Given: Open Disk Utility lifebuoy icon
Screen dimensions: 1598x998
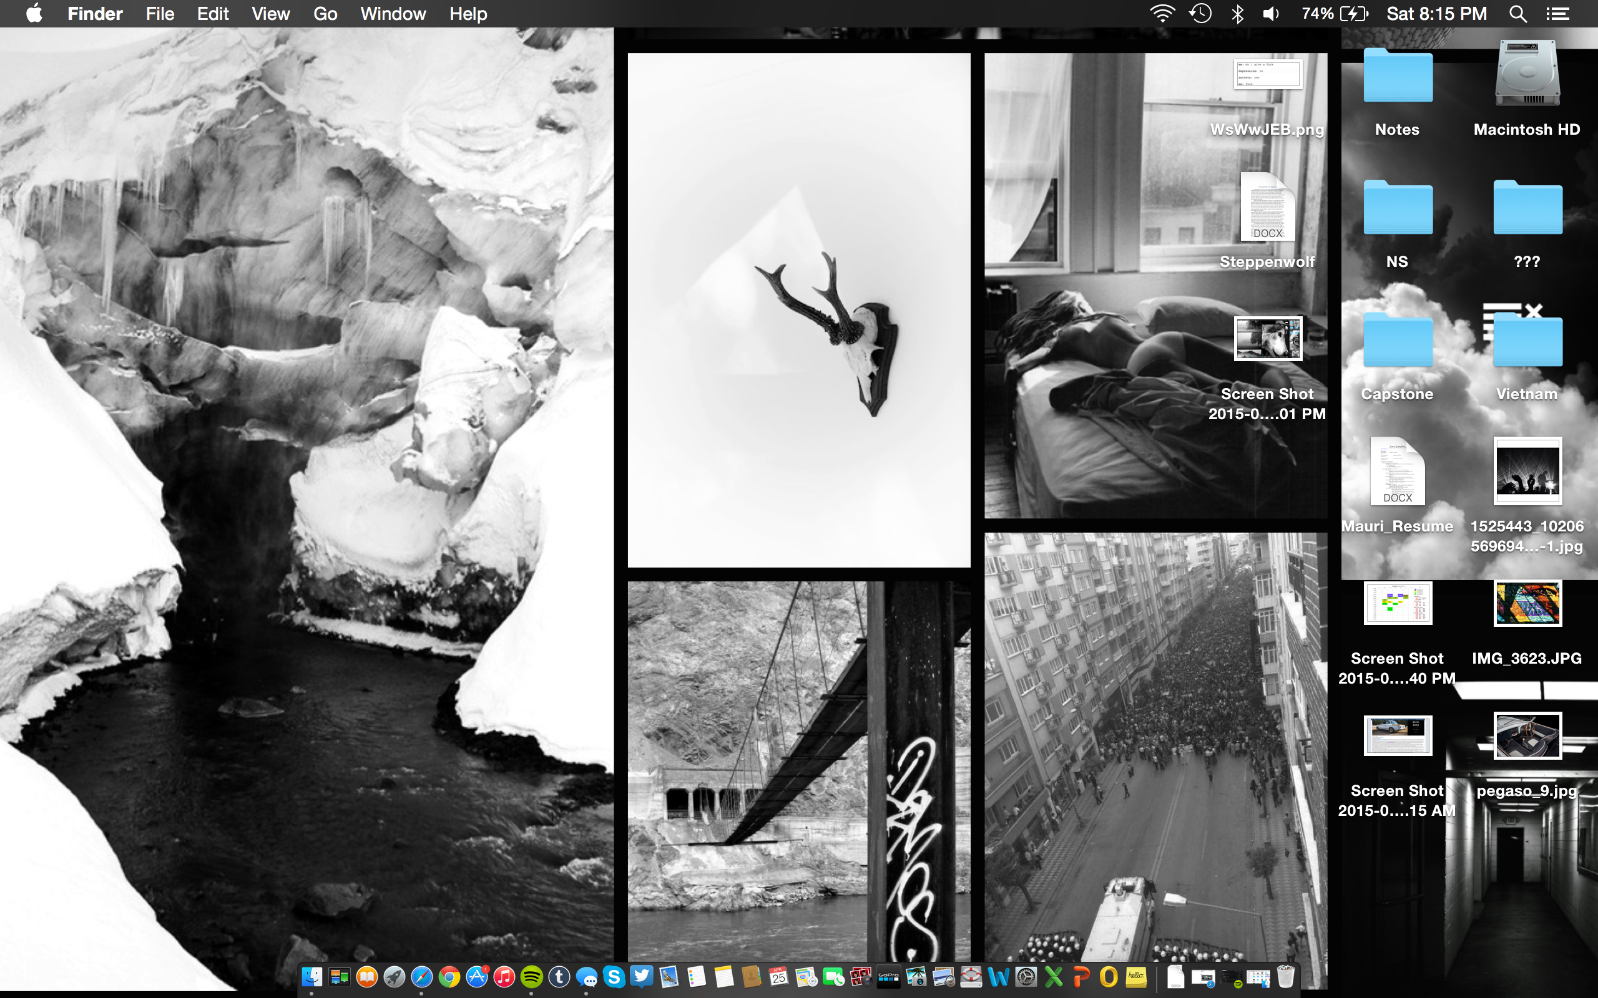Looking at the screenshot, I should (x=971, y=976).
